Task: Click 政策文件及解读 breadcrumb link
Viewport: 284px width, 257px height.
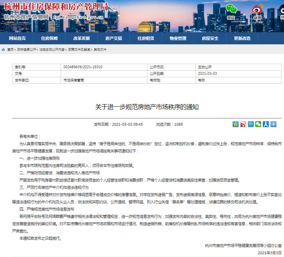Action: tap(79, 50)
